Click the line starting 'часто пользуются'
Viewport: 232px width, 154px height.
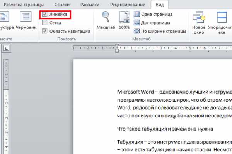pyautogui.click(x=175, y=115)
